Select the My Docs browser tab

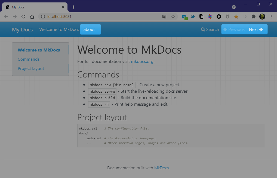pyautogui.click(x=35, y=7)
